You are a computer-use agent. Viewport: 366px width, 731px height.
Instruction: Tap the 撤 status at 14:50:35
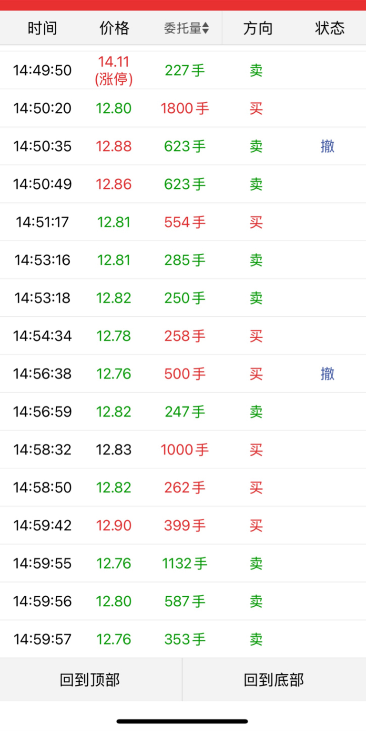coord(327,146)
